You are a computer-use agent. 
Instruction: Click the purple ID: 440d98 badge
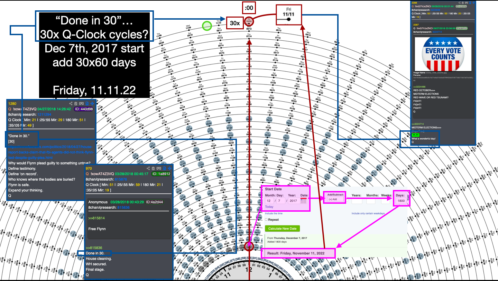pyautogui.click(x=83, y=109)
